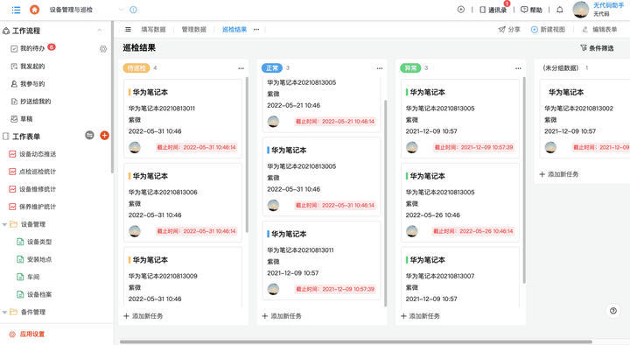Switch to 填写数据 tab
630x345 pixels.
tap(153, 30)
